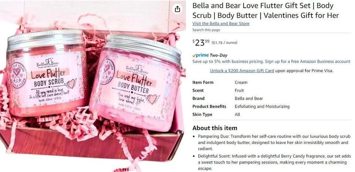The image size is (355, 172).
Task: Click the Search this page link
Action: (206, 30)
